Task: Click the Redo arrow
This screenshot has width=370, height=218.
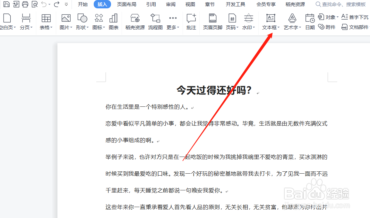Action: 56,4
